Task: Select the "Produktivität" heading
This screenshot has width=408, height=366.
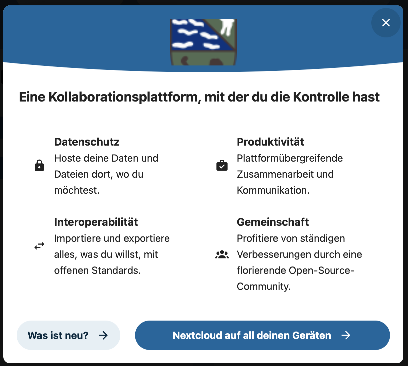Action: click(x=270, y=142)
